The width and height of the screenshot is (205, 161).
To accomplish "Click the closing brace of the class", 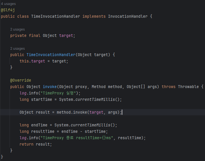I will 2,157.
